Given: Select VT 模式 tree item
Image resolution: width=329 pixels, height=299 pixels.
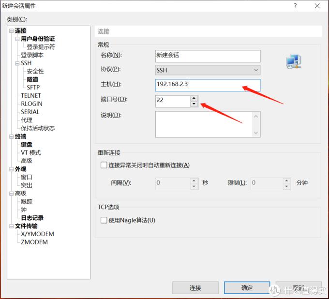Looking at the screenshot, I should pyautogui.click(x=31, y=153).
